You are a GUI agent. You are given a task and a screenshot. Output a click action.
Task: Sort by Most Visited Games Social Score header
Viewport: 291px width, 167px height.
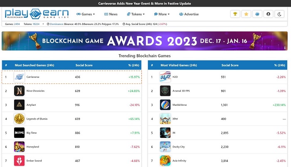coord(230,65)
